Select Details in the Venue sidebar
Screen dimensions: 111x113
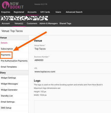tap(14, 43)
